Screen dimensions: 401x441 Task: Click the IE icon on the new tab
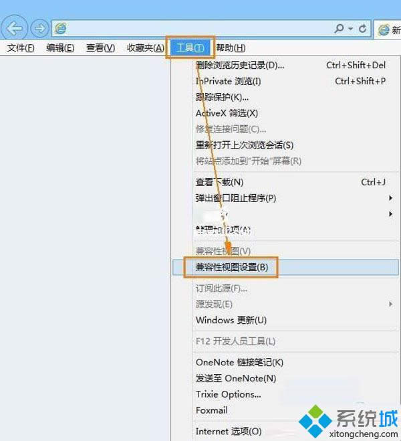pyautogui.click(x=384, y=29)
